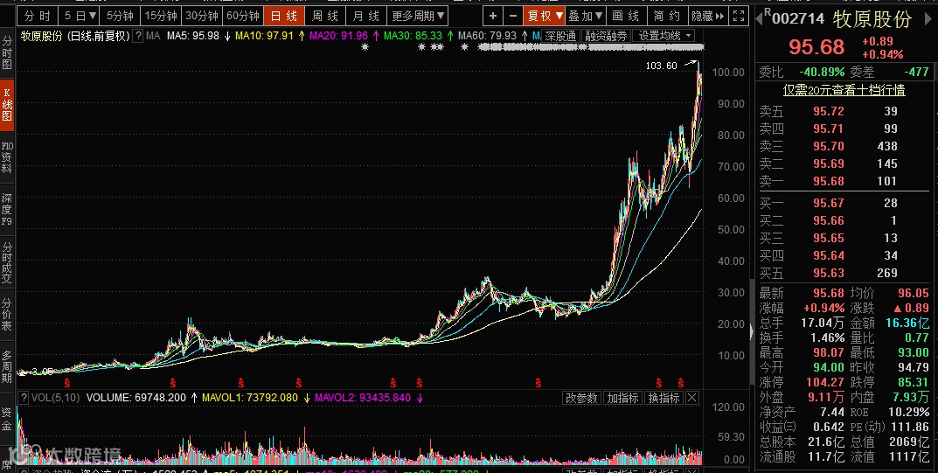Open 多周期 view in the left sidebar
Image resolution: width=938 pixels, height=473 pixels.
pos(7,366)
